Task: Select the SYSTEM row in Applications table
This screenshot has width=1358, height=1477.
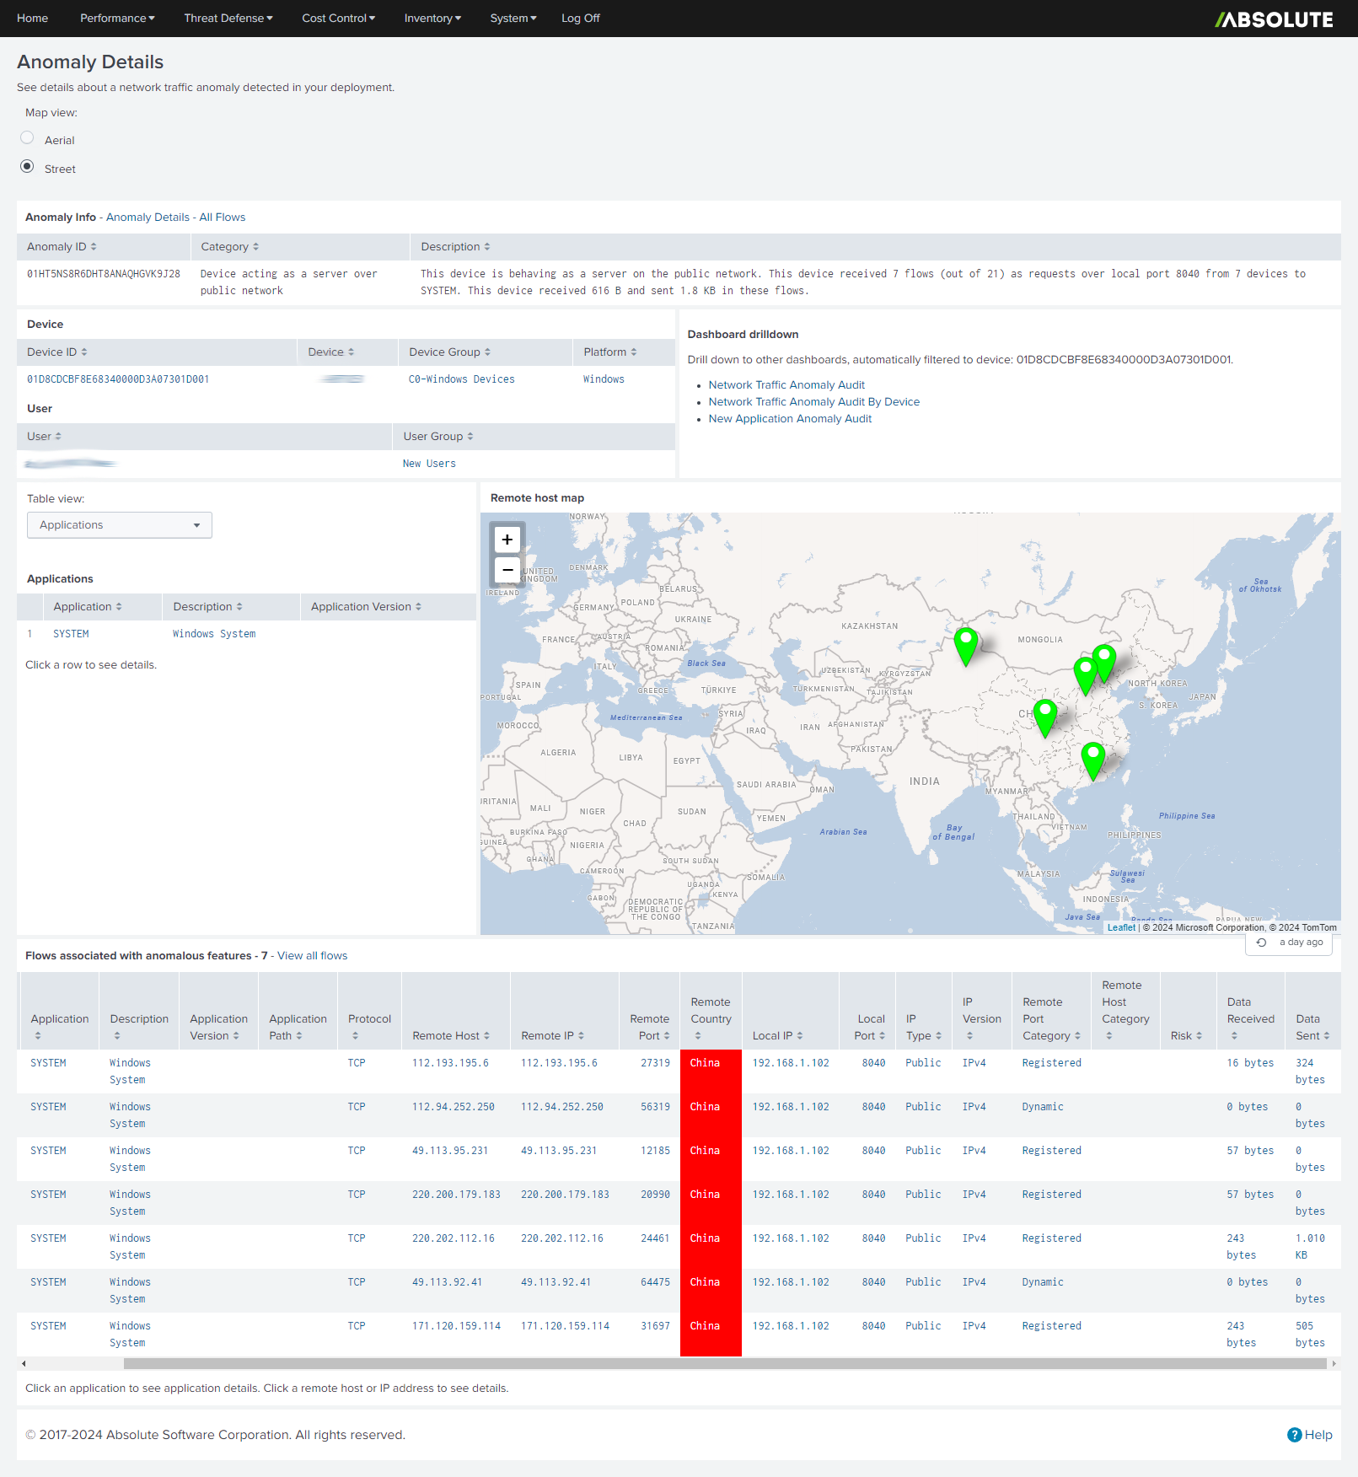Action: click(246, 634)
